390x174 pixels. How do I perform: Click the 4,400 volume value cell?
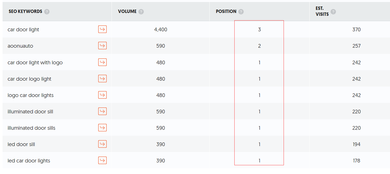tap(161, 29)
